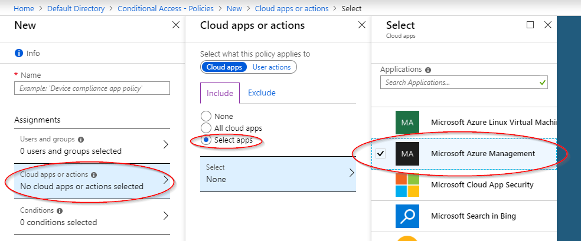Expand Cloud apps or actions chevron
The width and height of the screenshot is (581, 241).
click(166, 180)
